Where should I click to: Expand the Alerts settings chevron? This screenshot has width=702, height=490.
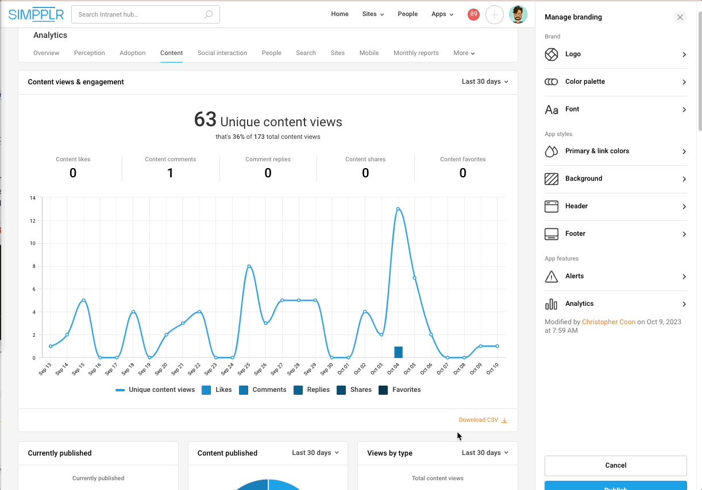(x=684, y=277)
